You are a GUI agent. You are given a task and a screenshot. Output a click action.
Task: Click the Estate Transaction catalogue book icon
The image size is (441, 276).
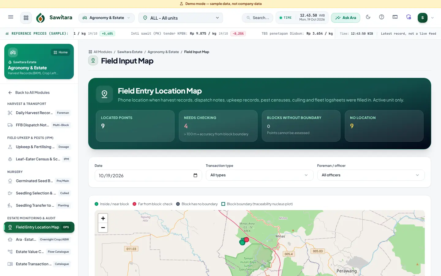(10, 264)
